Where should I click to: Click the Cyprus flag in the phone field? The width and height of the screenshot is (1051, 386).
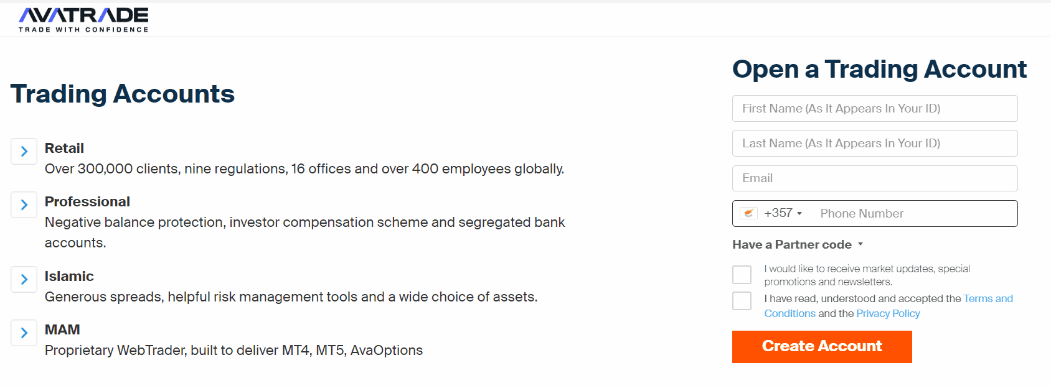[749, 213]
